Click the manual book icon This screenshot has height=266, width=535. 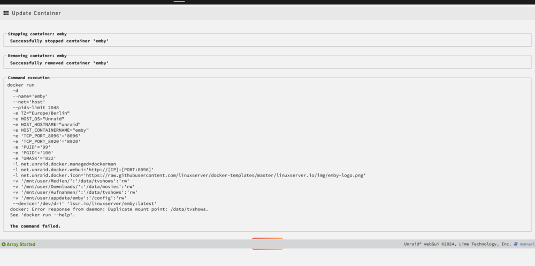click(x=516, y=244)
